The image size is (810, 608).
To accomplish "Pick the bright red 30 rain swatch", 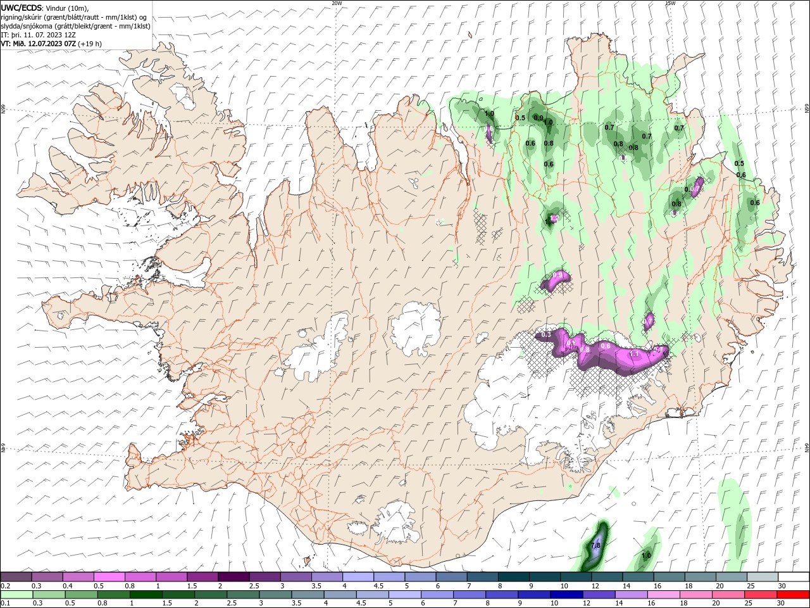I will 794,595.
